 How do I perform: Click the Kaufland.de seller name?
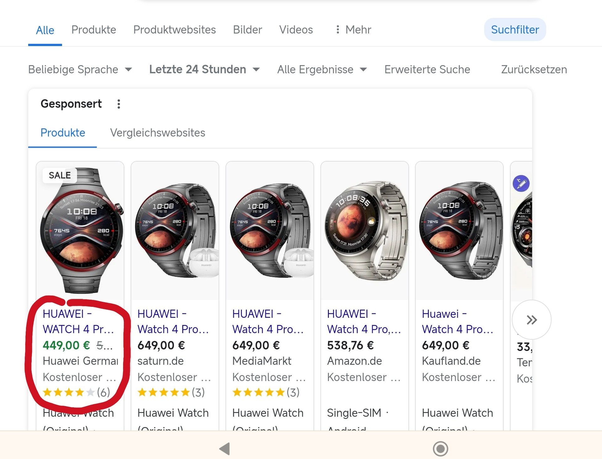(451, 361)
